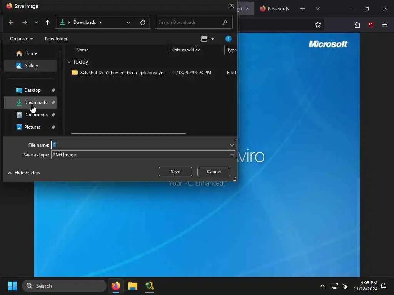Viewport: 394px width, 295px height.
Task: Open the uBlock Origin extension icon
Action: coord(371,25)
